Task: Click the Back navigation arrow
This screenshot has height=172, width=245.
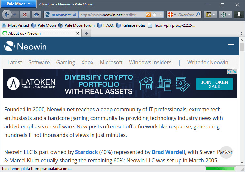Action: tap(6, 15)
